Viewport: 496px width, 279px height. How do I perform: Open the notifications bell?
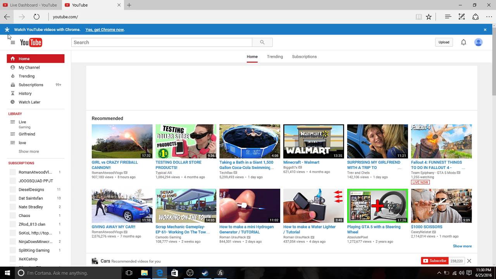pos(463,42)
